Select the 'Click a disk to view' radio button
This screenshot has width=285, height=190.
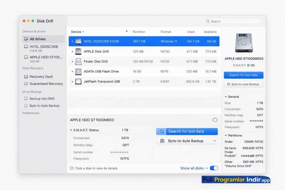click(72, 168)
